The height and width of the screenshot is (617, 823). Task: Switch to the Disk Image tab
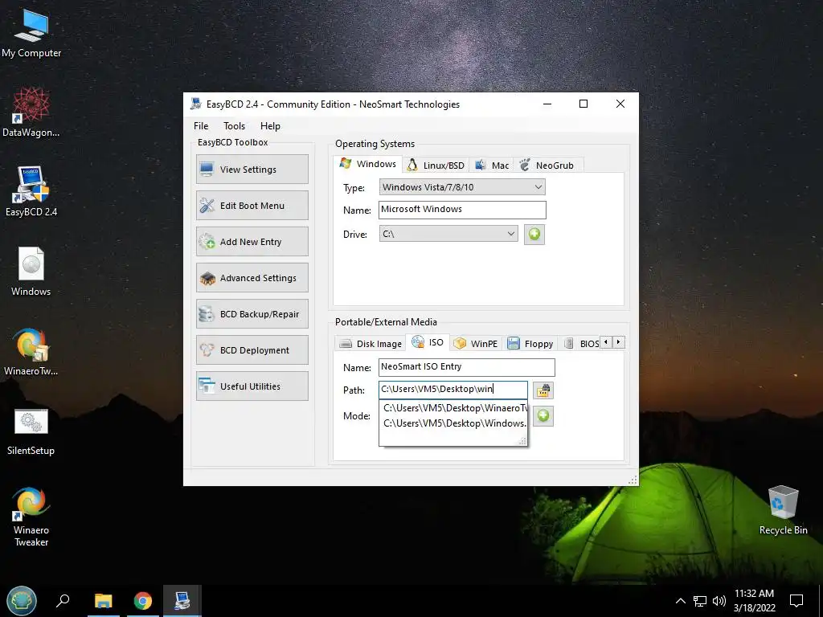[x=371, y=344]
